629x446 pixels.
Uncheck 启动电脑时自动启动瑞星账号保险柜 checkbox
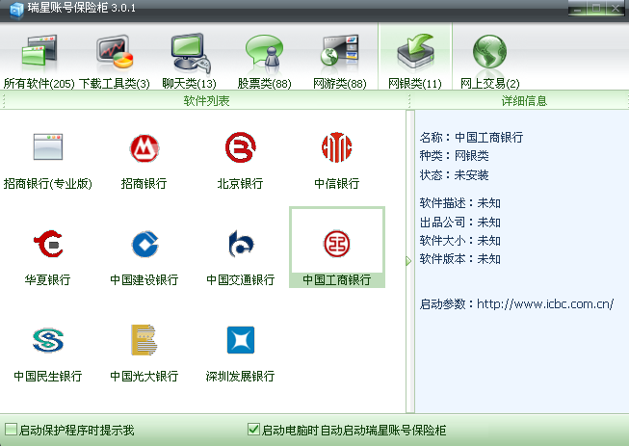pos(253,430)
